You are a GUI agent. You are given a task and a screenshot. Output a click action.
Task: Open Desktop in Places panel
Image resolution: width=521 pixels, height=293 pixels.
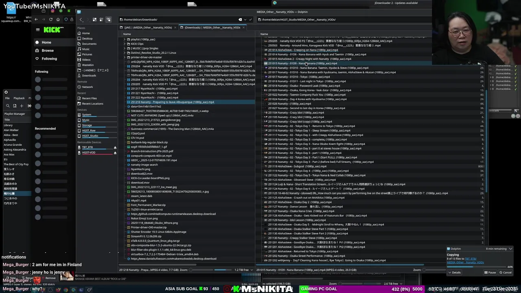87,39
